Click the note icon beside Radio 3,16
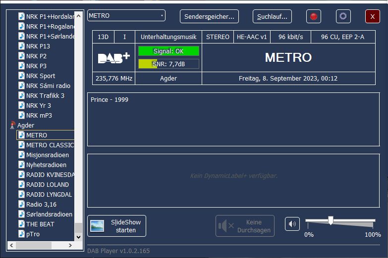This screenshot has width=388, height=258. 21,204
